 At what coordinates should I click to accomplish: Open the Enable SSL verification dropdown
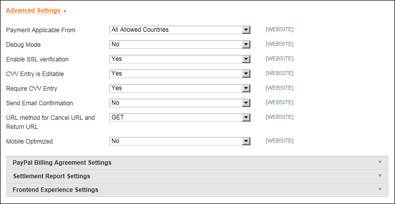(180, 59)
